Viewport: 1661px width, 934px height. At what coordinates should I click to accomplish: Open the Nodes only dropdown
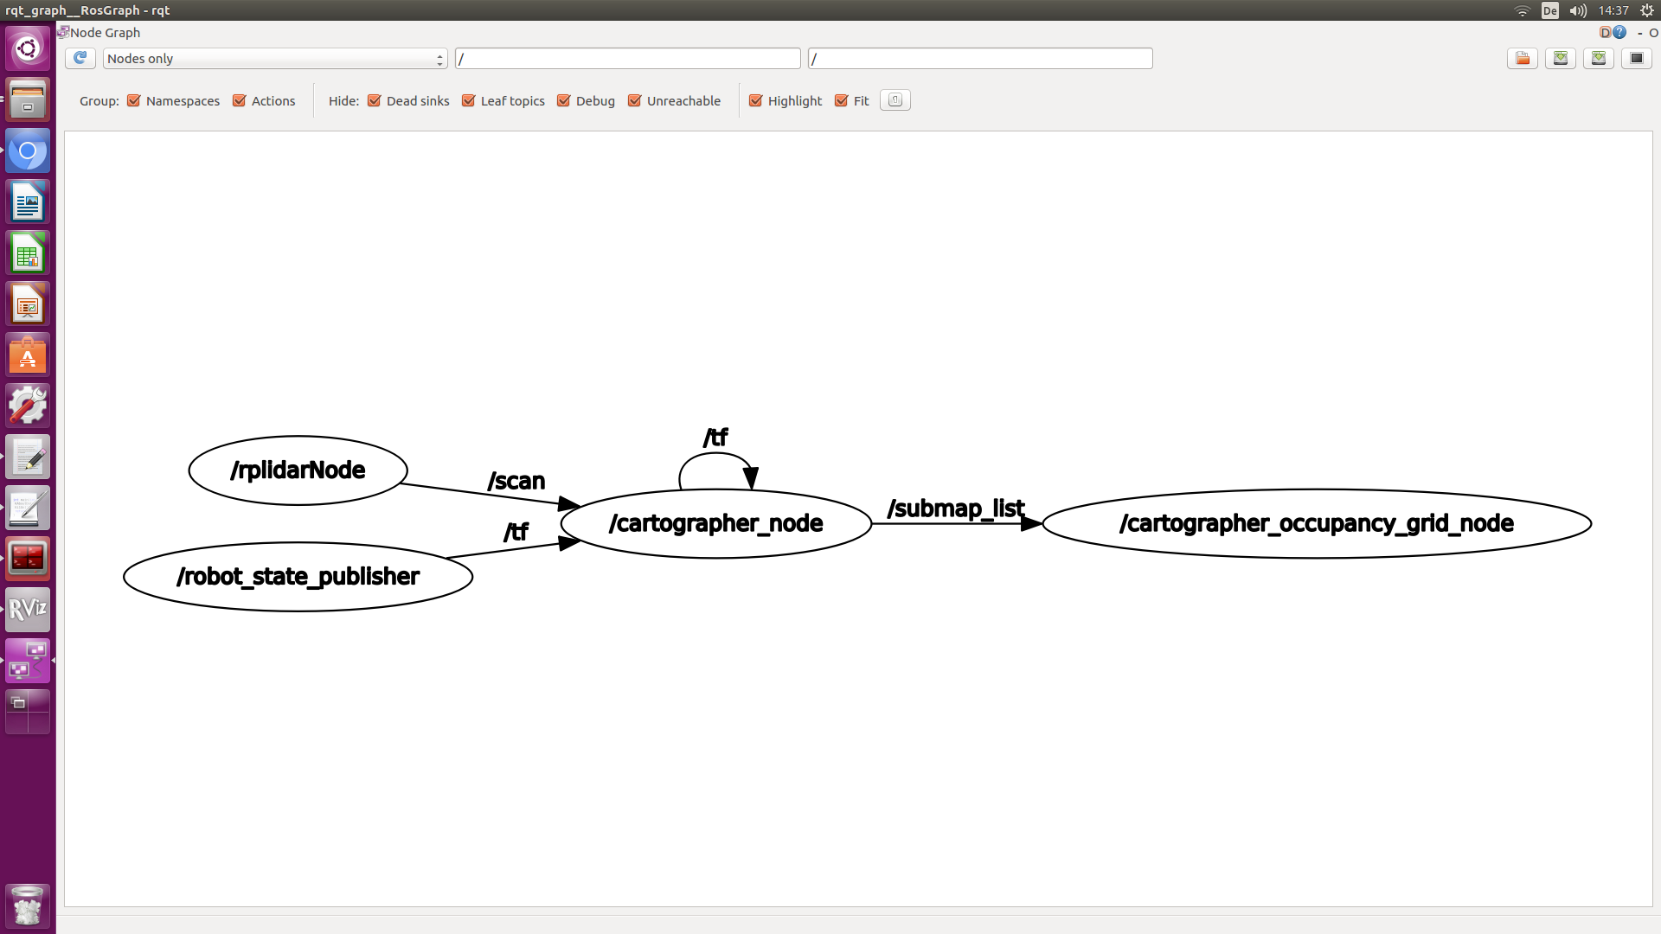coord(274,58)
